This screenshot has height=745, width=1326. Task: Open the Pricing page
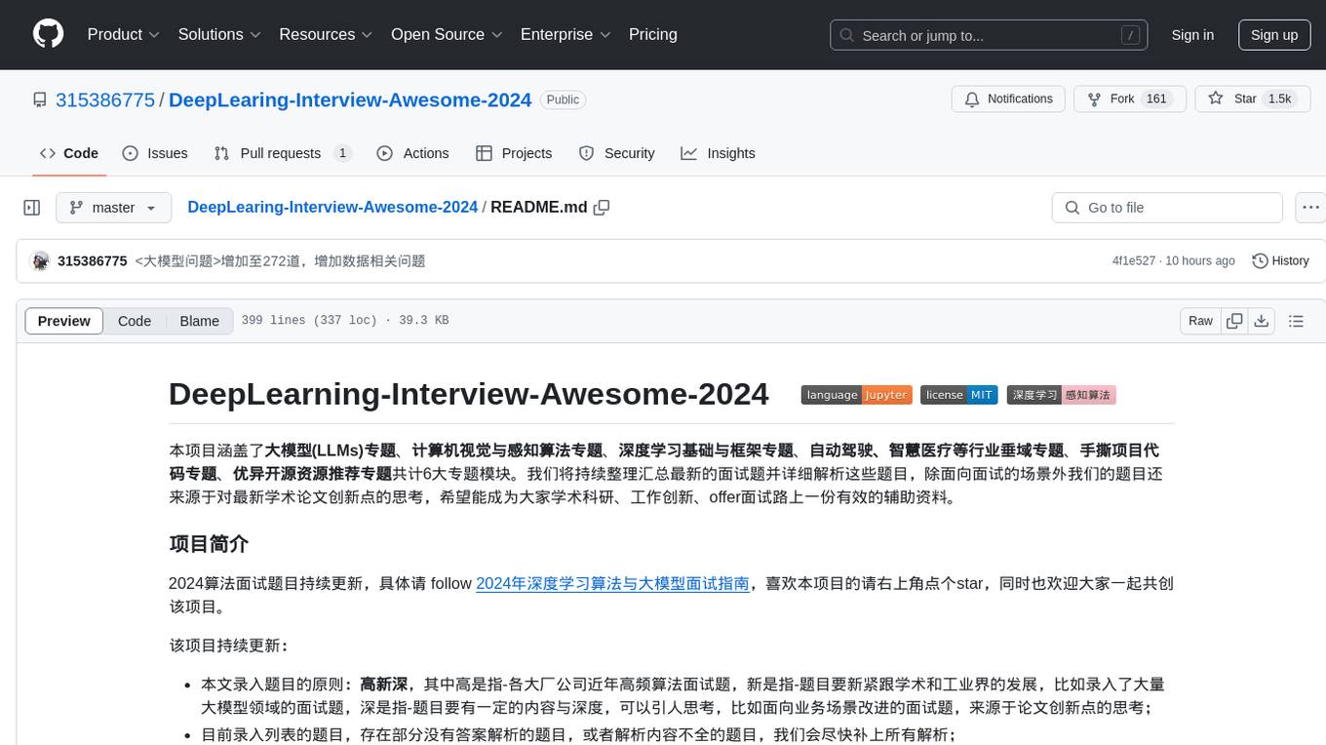(653, 34)
